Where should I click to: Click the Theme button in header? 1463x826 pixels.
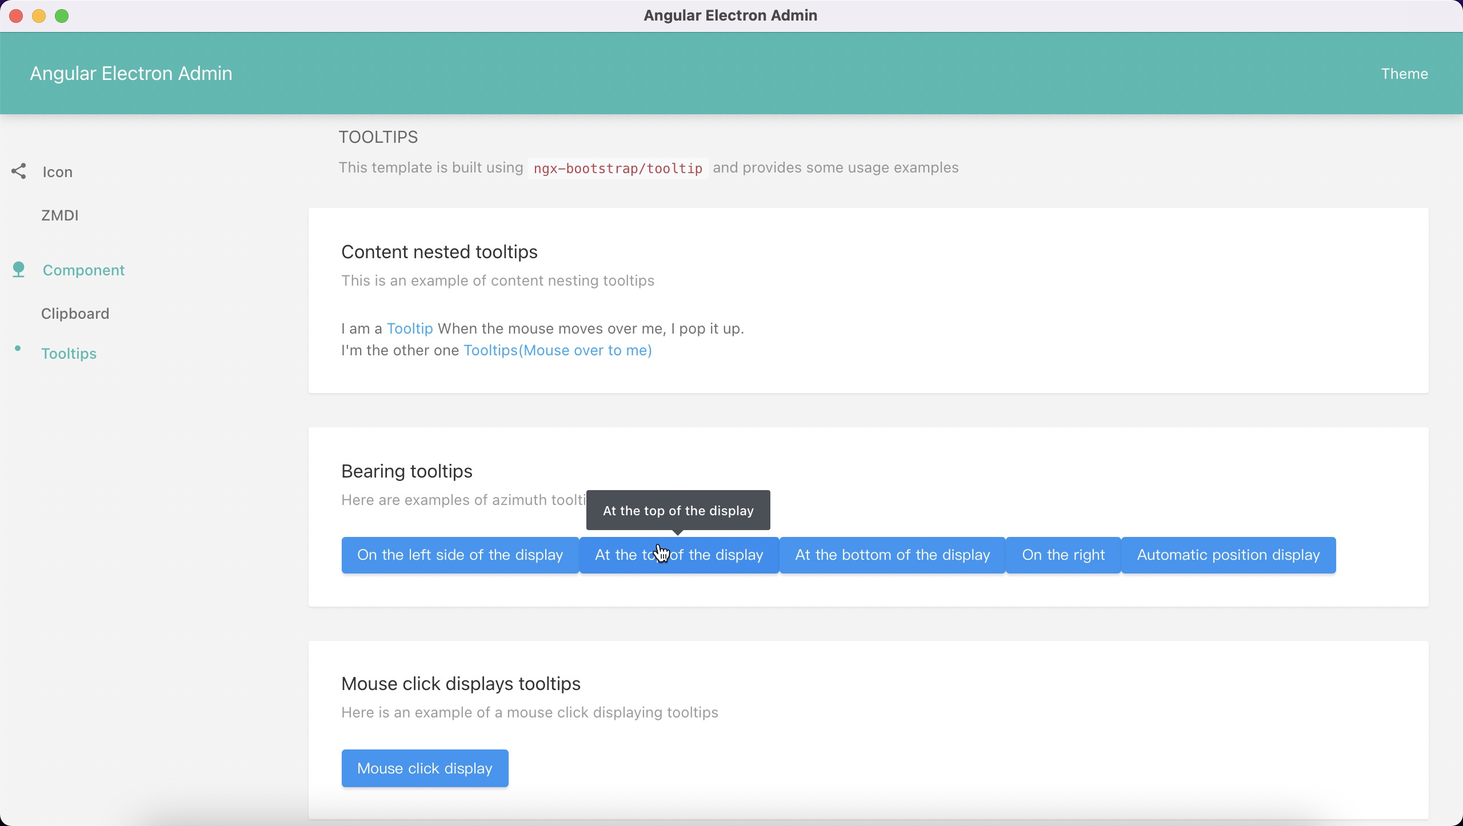pos(1405,73)
